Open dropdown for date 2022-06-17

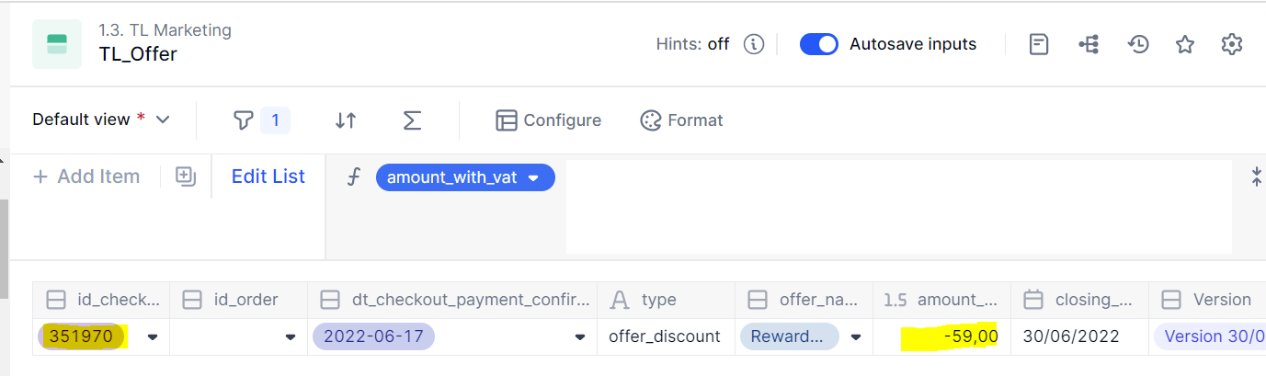[580, 337]
